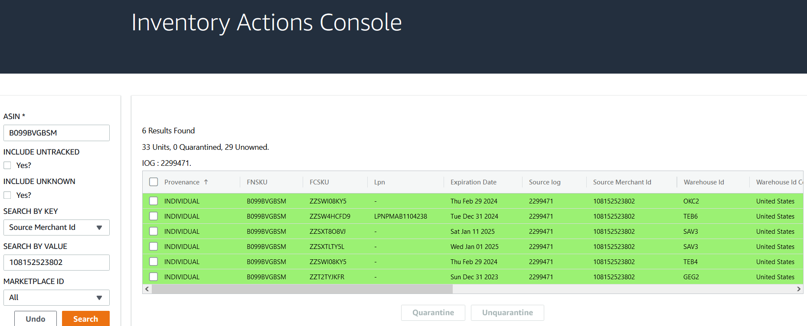The width and height of the screenshot is (807, 326).
Task: Click the Unquarantine button
Action: point(507,313)
